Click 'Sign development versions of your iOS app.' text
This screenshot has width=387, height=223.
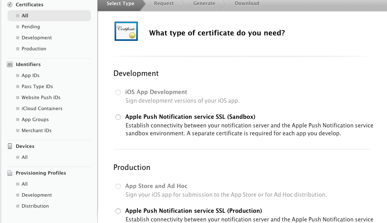point(182,101)
